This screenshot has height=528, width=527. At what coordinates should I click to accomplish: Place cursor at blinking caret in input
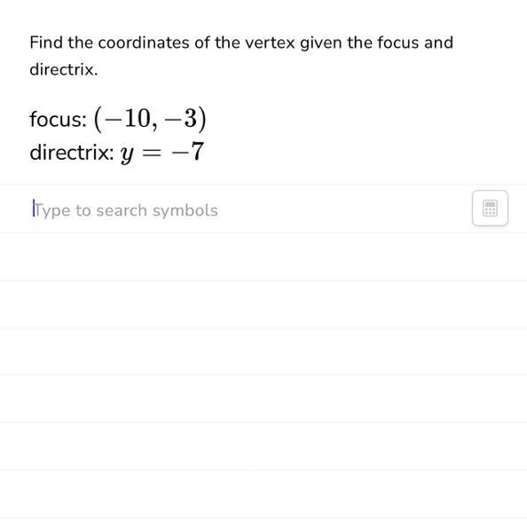[34, 209]
